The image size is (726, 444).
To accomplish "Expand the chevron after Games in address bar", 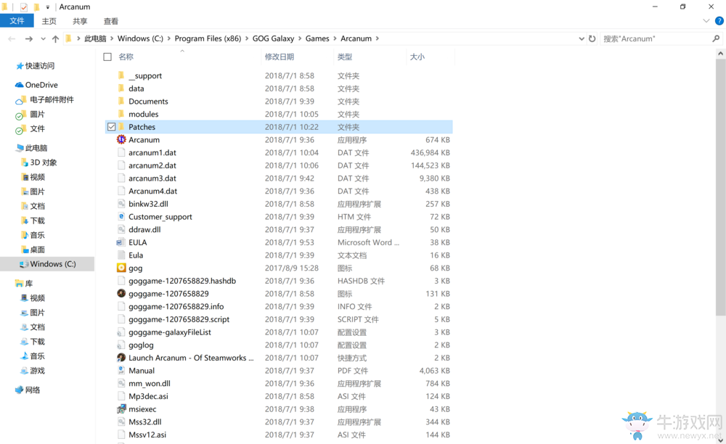I will (335, 39).
